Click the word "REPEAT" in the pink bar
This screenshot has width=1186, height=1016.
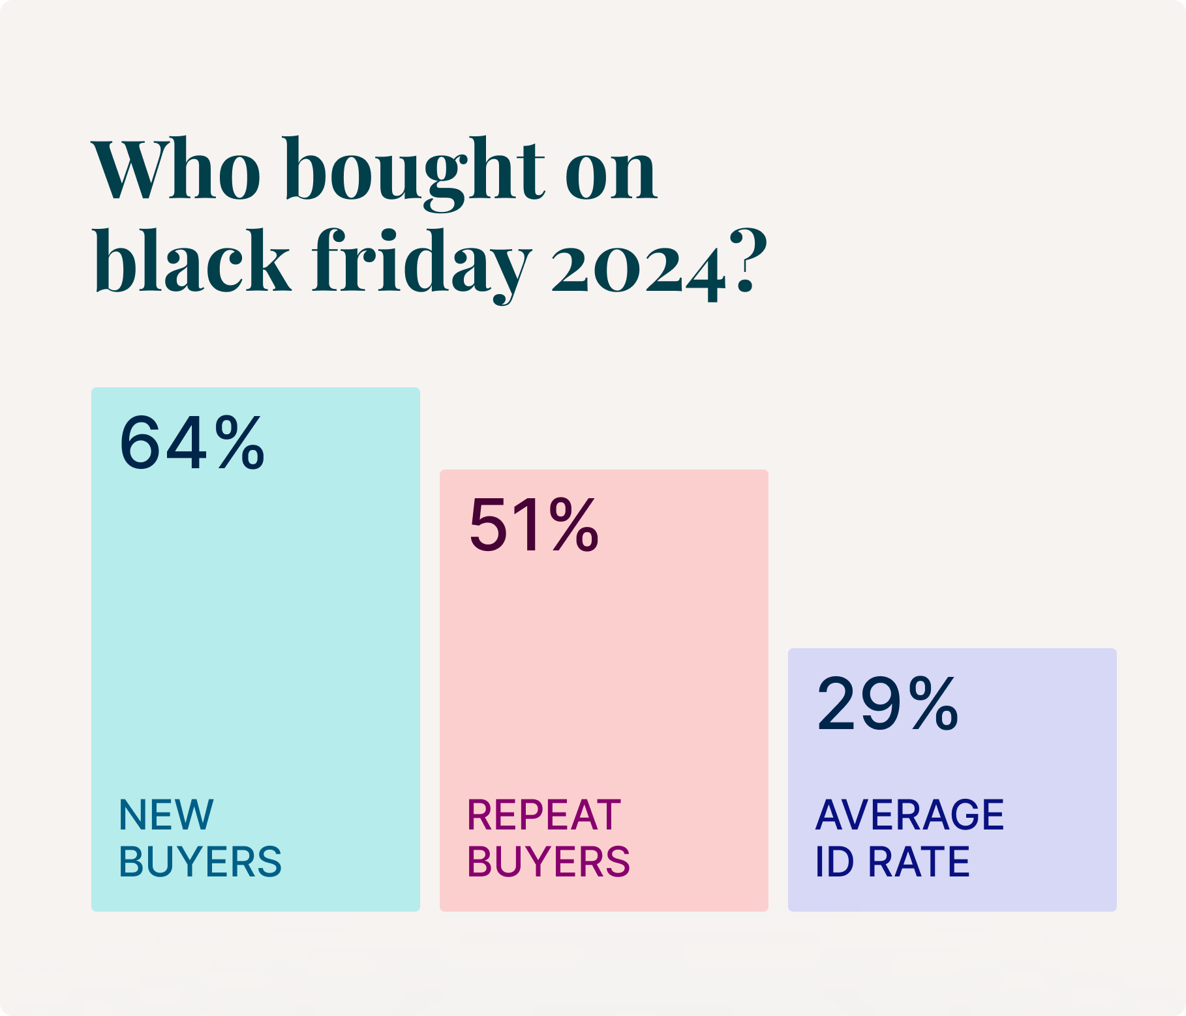point(544,814)
